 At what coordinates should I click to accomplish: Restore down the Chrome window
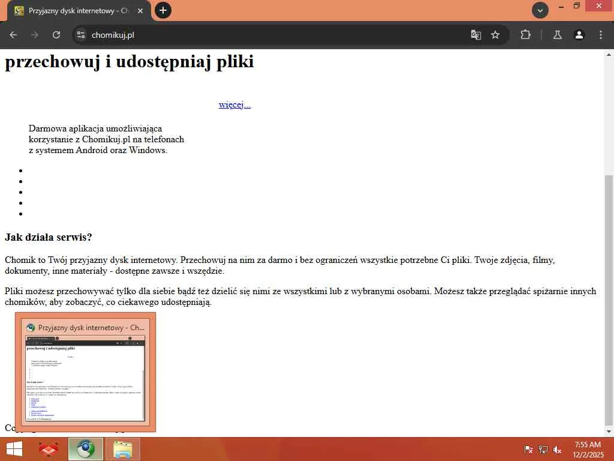(577, 6)
